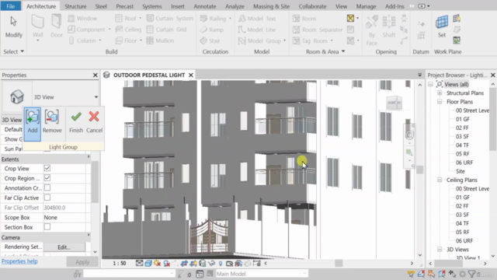Open the Properties help link
This screenshot has height=280, width=497.
[19, 261]
